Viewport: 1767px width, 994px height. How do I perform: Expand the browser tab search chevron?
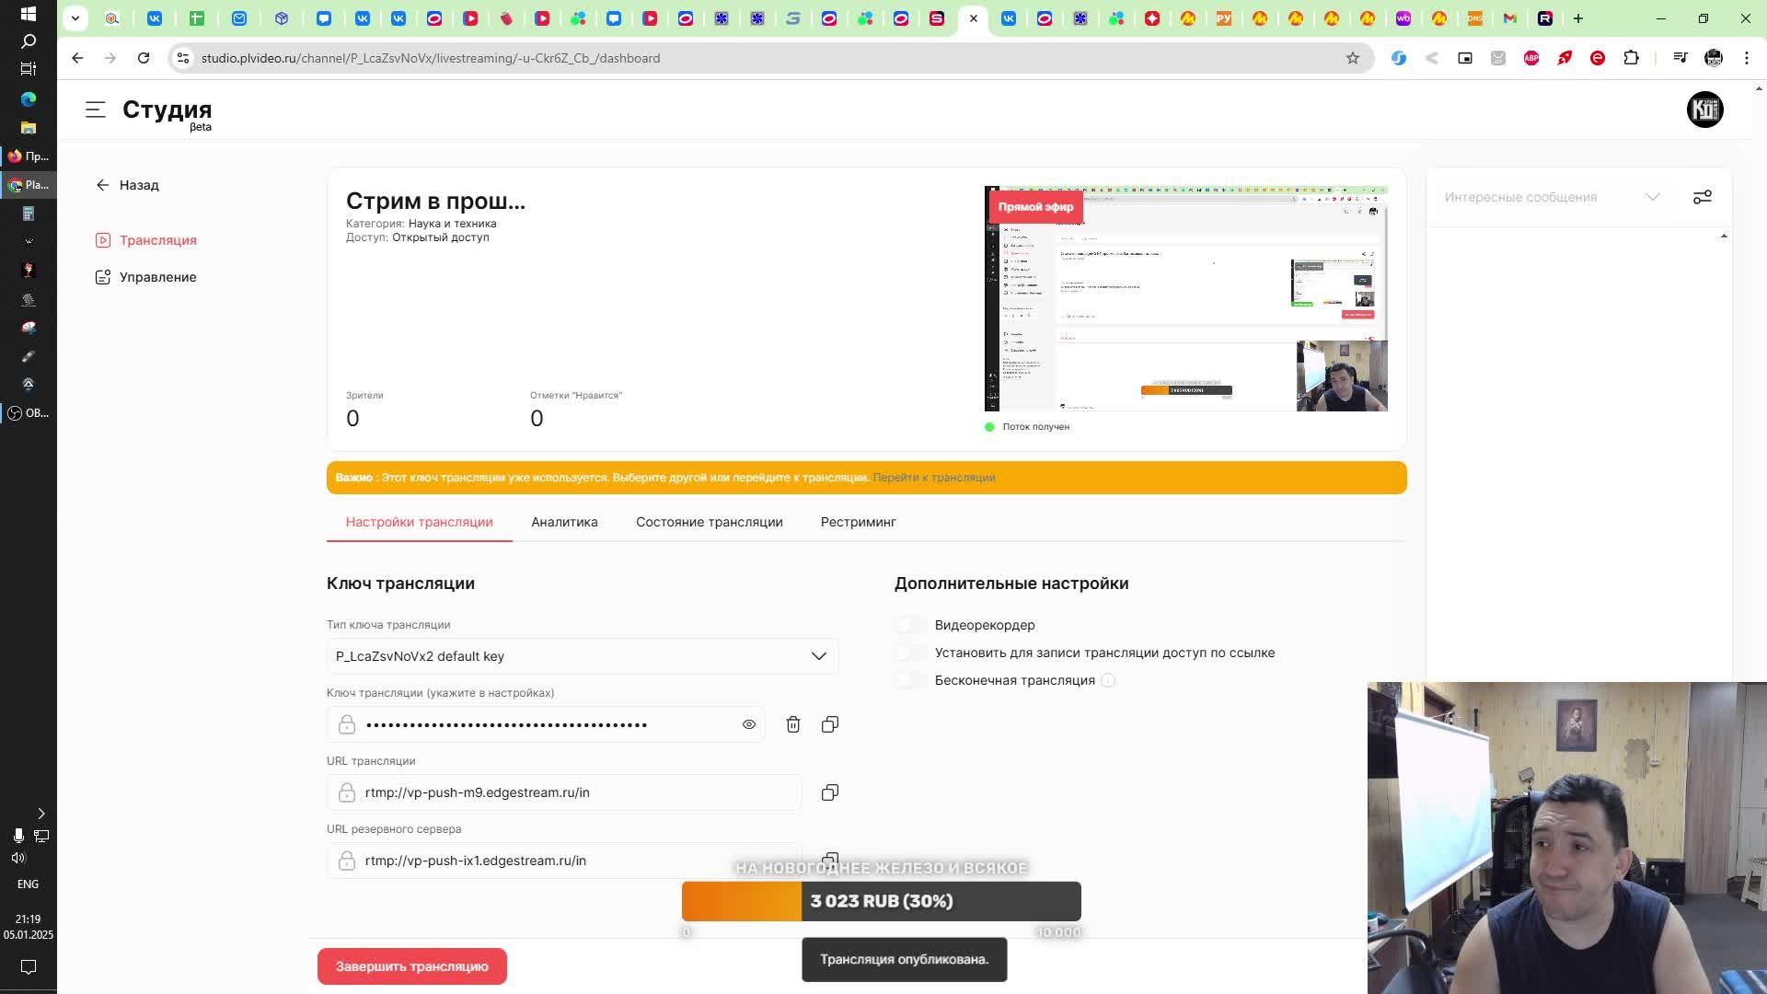pyautogui.click(x=75, y=18)
